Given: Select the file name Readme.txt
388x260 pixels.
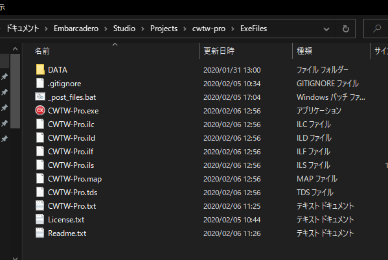Looking at the screenshot, I should (67, 233).
